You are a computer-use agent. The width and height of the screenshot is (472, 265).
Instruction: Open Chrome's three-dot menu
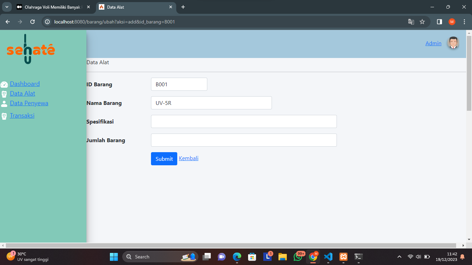464,22
